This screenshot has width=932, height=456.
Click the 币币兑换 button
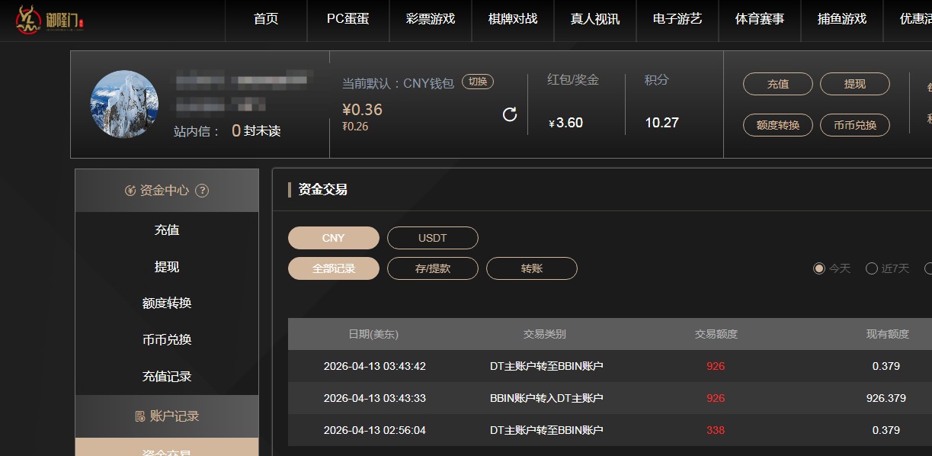(854, 124)
